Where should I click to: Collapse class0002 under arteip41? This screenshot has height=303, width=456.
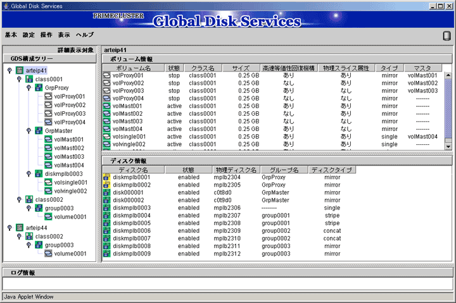coord(19,200)
